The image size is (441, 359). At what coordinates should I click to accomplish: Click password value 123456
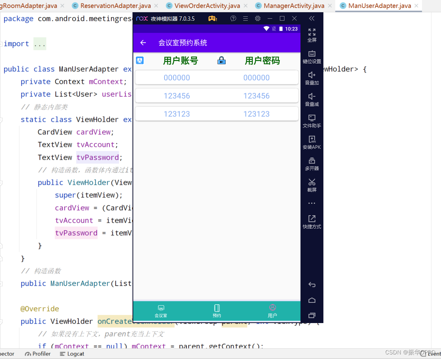click(256, 96)
